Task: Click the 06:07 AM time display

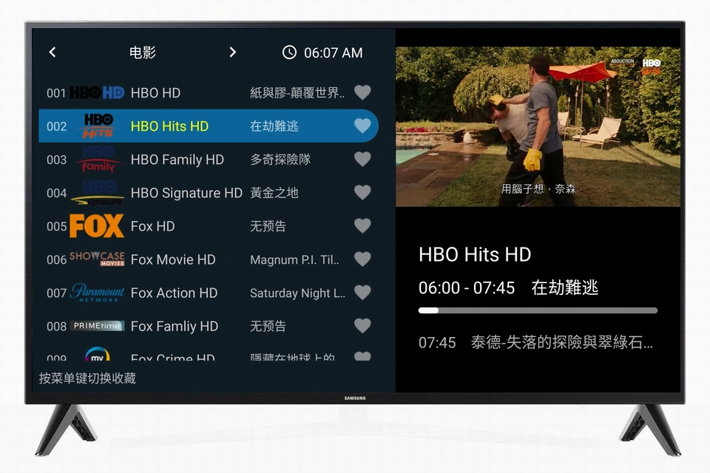Action: (334, 53)
